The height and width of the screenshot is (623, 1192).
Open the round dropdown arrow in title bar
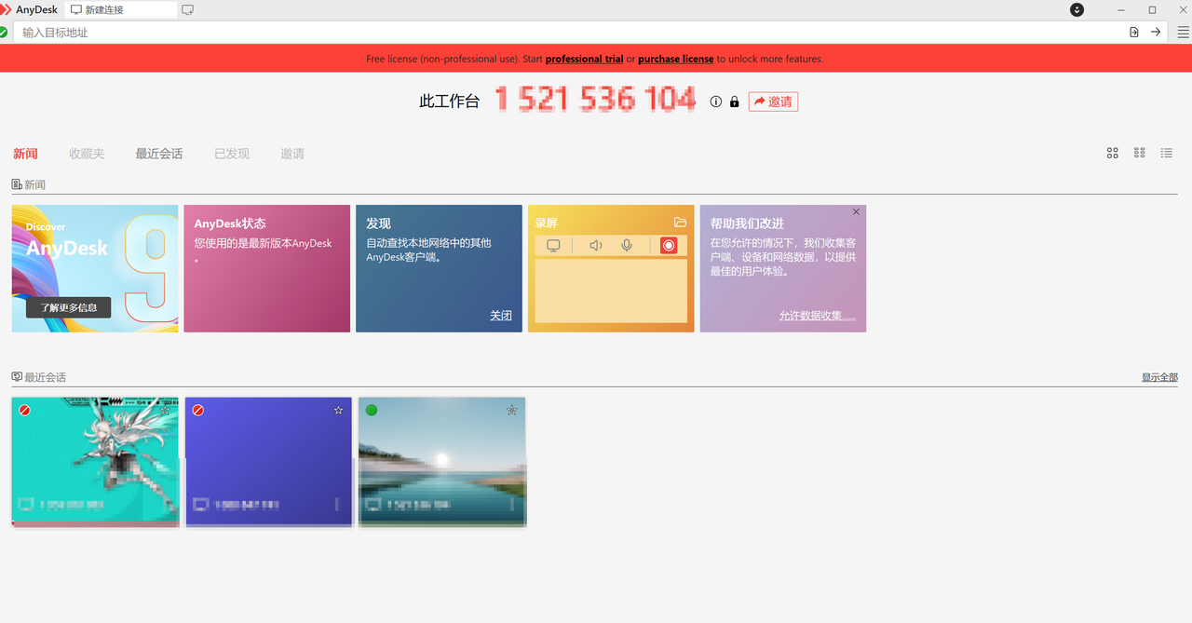pyautogui.click(x=1077, y=9)
